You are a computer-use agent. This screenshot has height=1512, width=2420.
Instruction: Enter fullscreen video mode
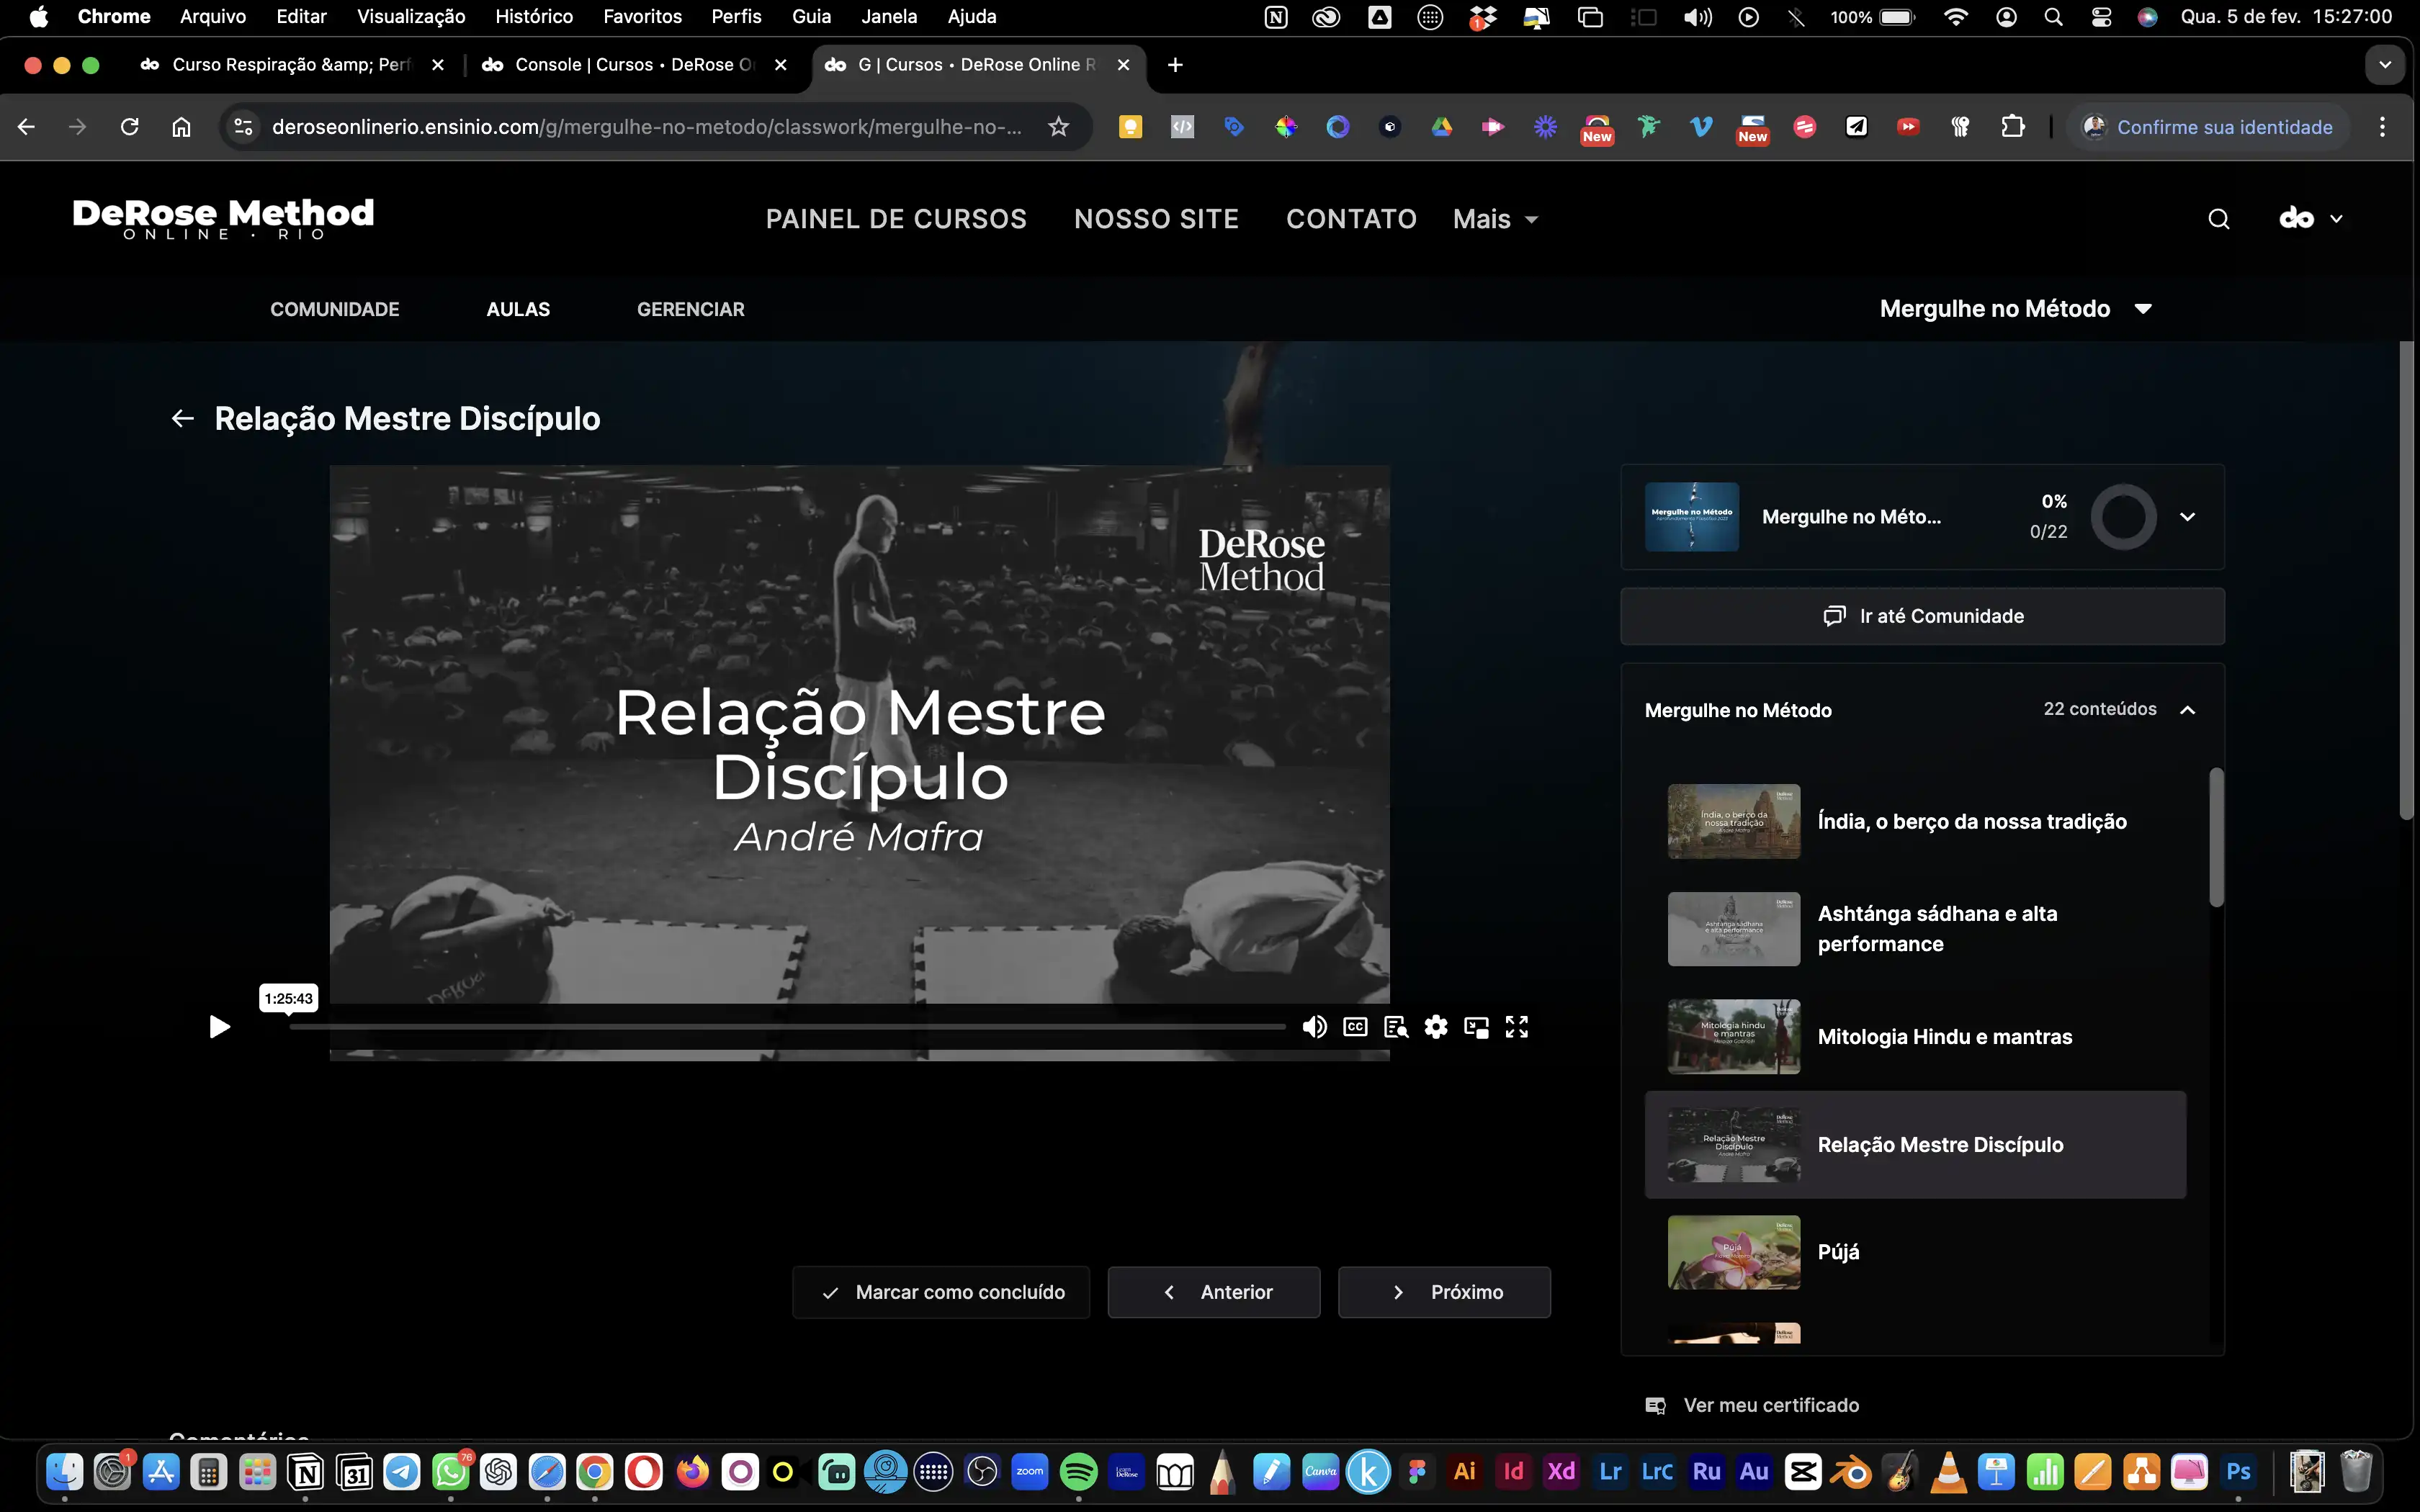(x=1517, y=1027)
